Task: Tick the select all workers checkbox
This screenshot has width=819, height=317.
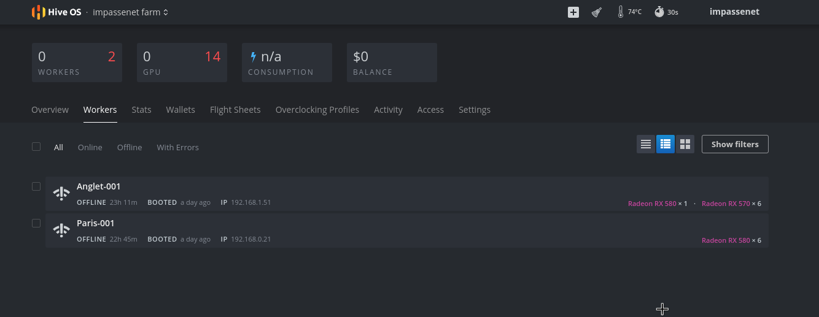Action: pyautogui.click(x=36, y=147)
